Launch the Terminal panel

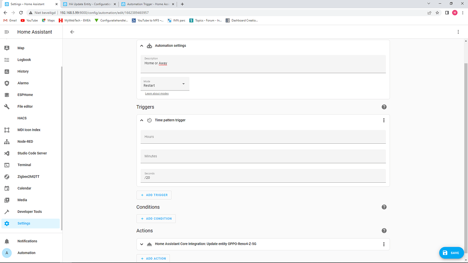click(24, 165)
